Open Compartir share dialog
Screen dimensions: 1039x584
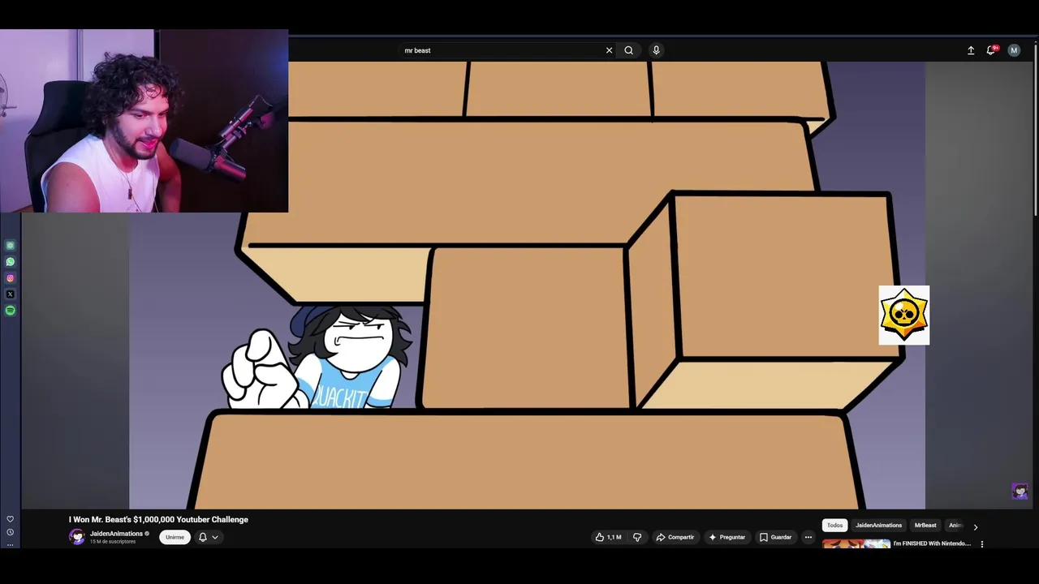(x=675, y=537)
